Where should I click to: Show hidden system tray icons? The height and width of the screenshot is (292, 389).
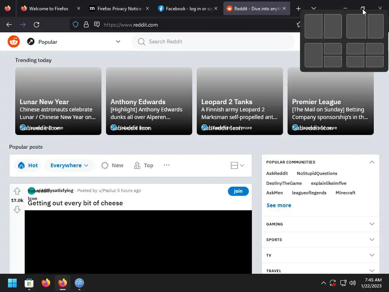[324, 283]
